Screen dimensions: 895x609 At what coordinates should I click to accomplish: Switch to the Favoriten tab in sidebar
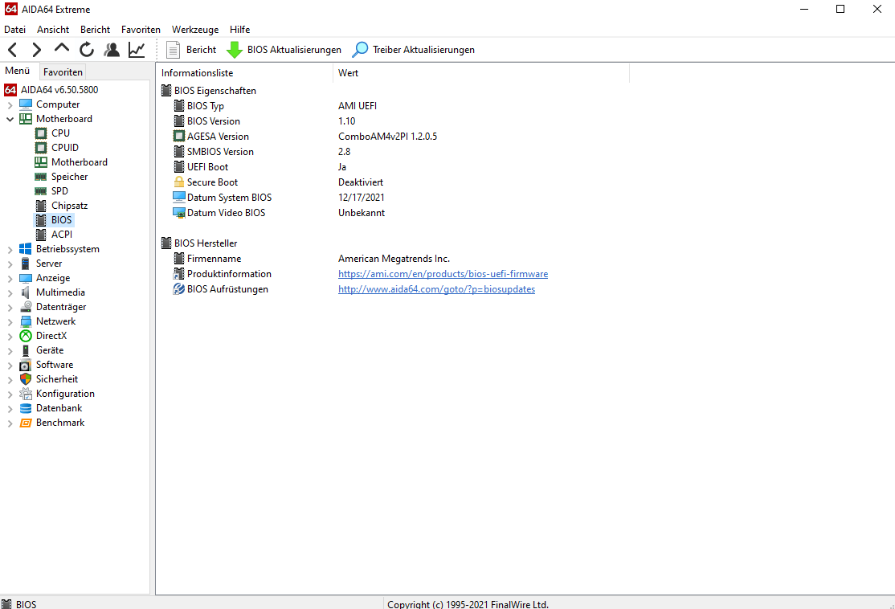(63, 72)
